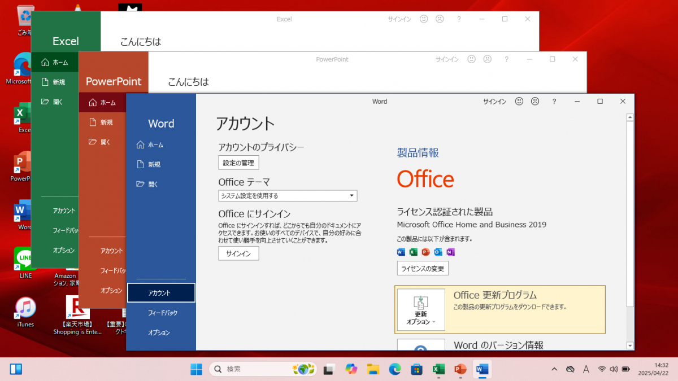Click the 設定の管理 button
678x381 pixels.
[x=238, y=163]
